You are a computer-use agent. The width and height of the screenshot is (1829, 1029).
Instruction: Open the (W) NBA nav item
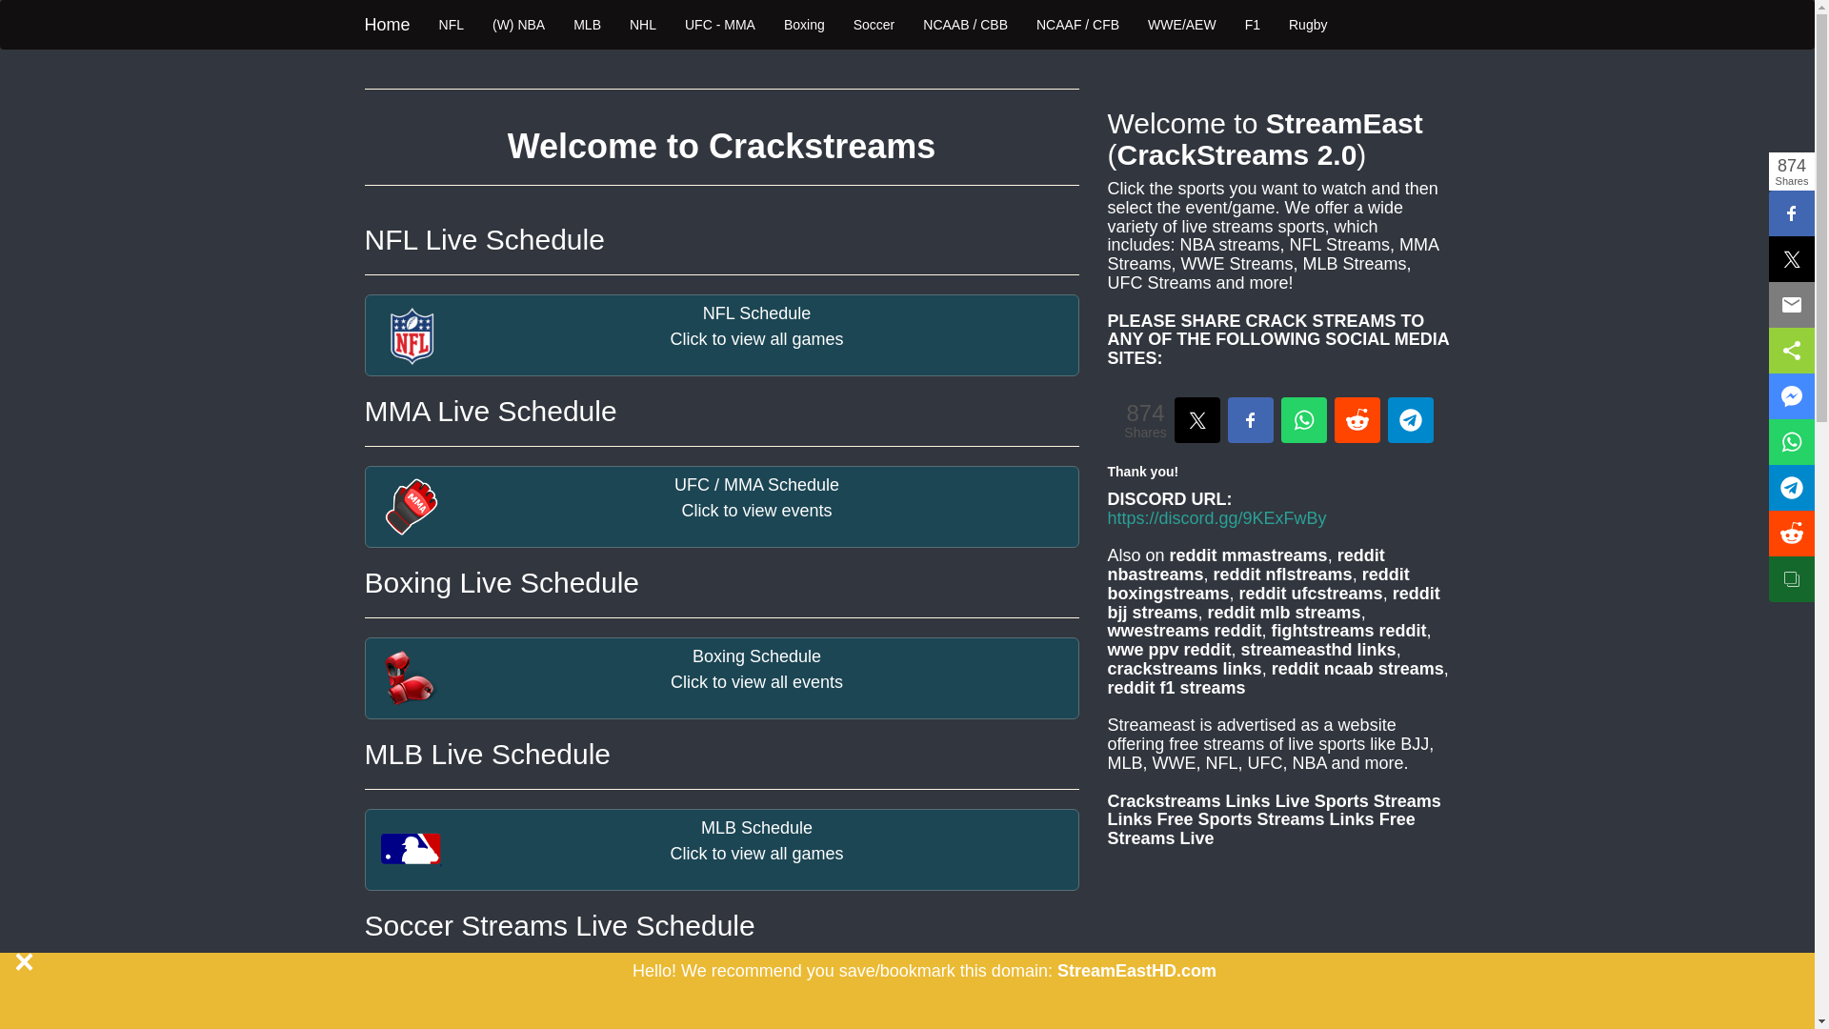click(x=518, y=25)
